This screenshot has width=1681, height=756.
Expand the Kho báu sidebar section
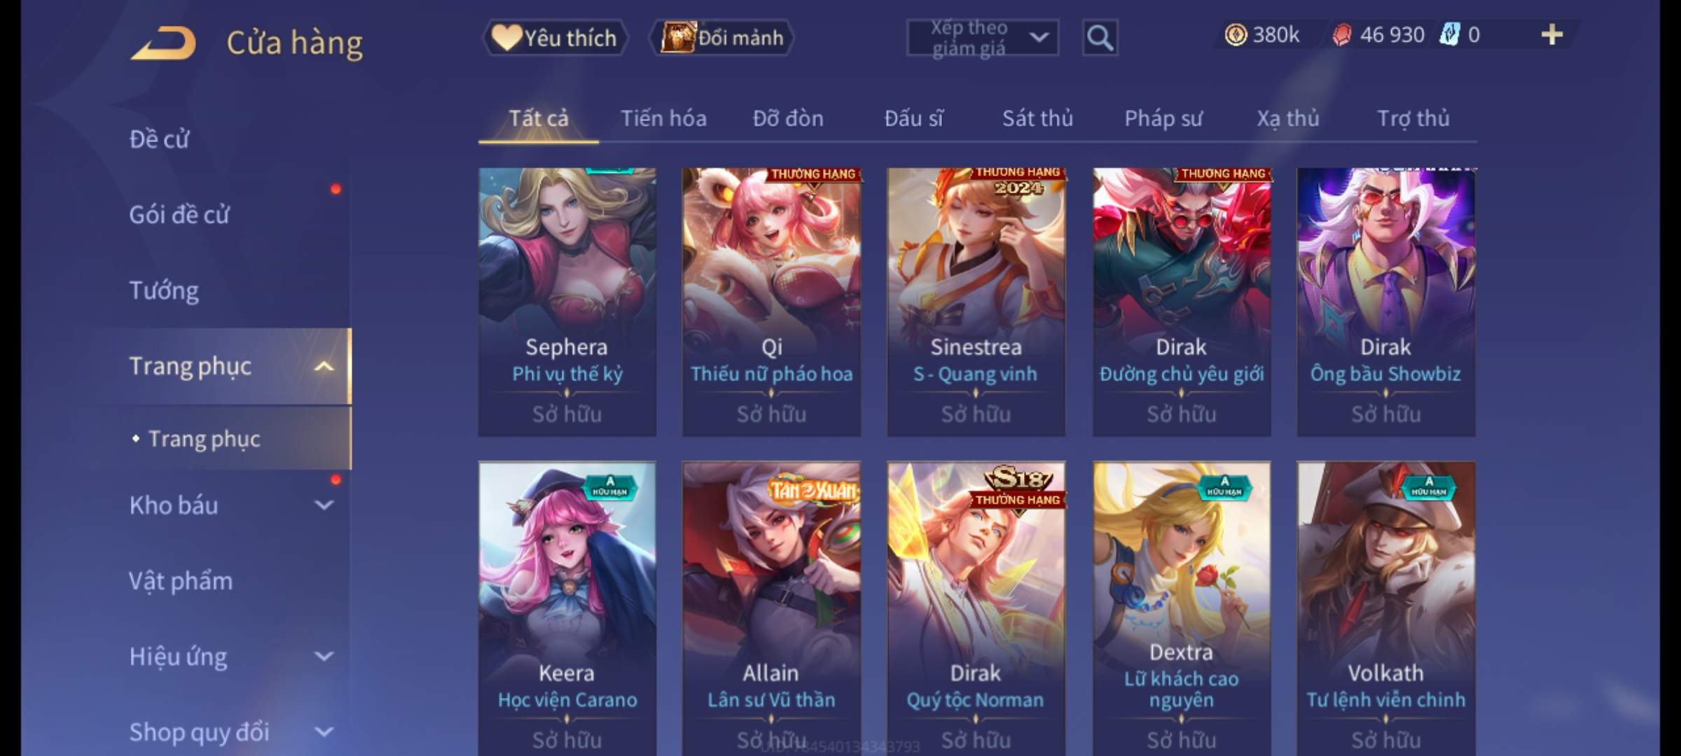tap(324, 505)
